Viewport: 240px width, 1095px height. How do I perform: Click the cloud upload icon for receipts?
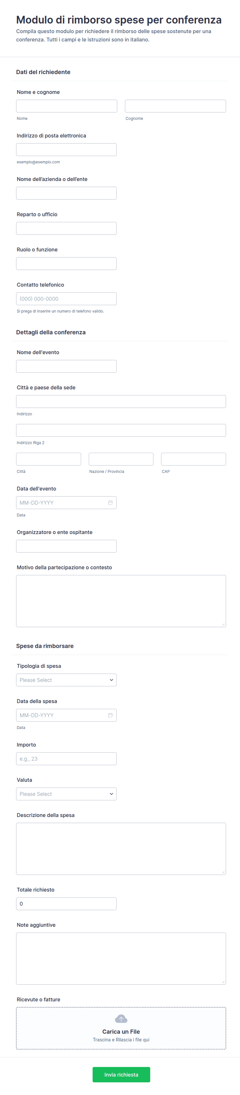pyautogui.click(x=121, y=1019)
